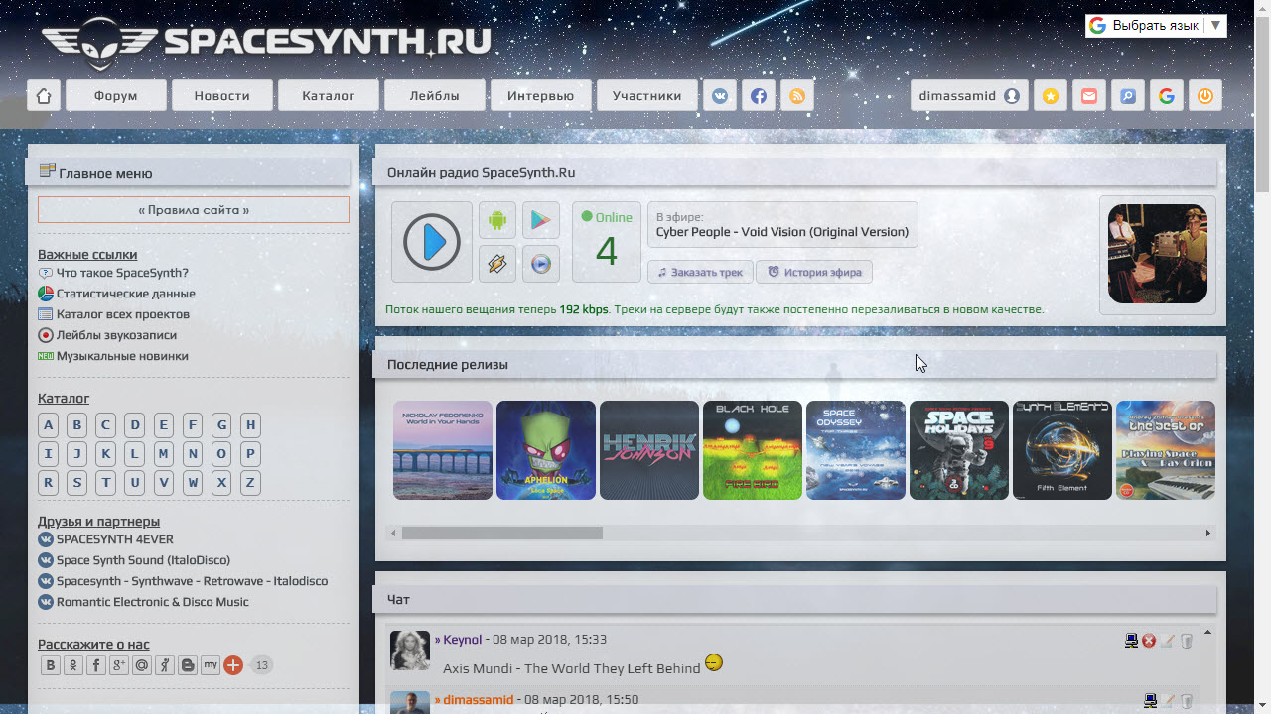Open the Google language selector dropdown

pos(1156,26)
